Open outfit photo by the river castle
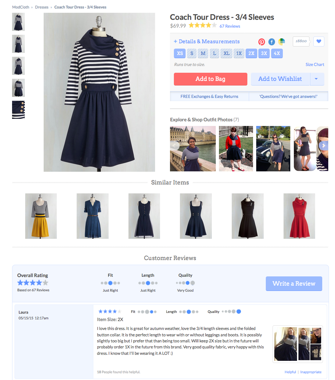The image size is (335, 380). 193,149
